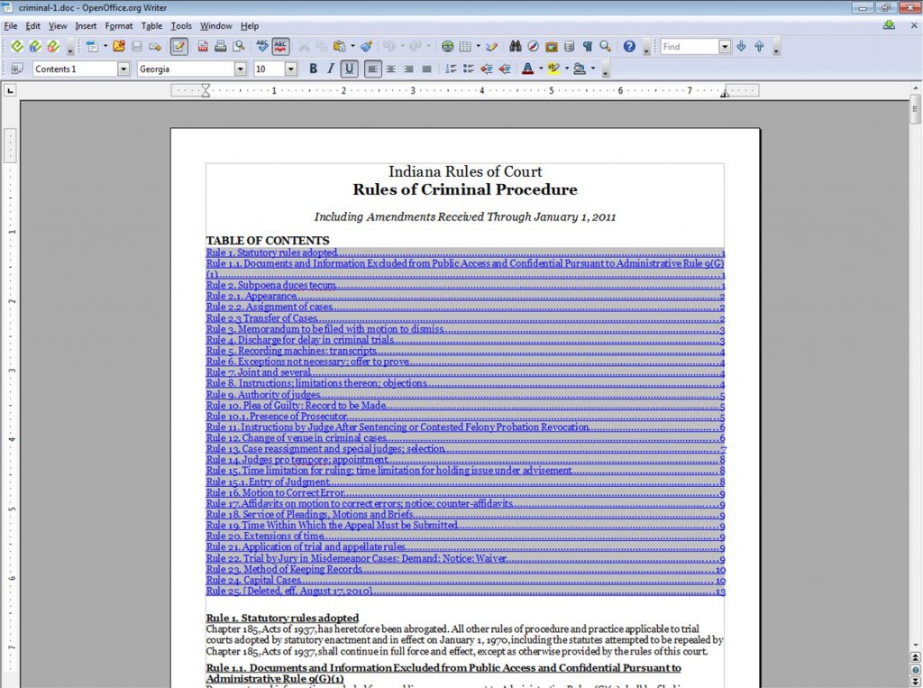Viewport: 923px width, 688px height.
Task: Open the Data Sources cylinder icon
Action: click(570, 47)
